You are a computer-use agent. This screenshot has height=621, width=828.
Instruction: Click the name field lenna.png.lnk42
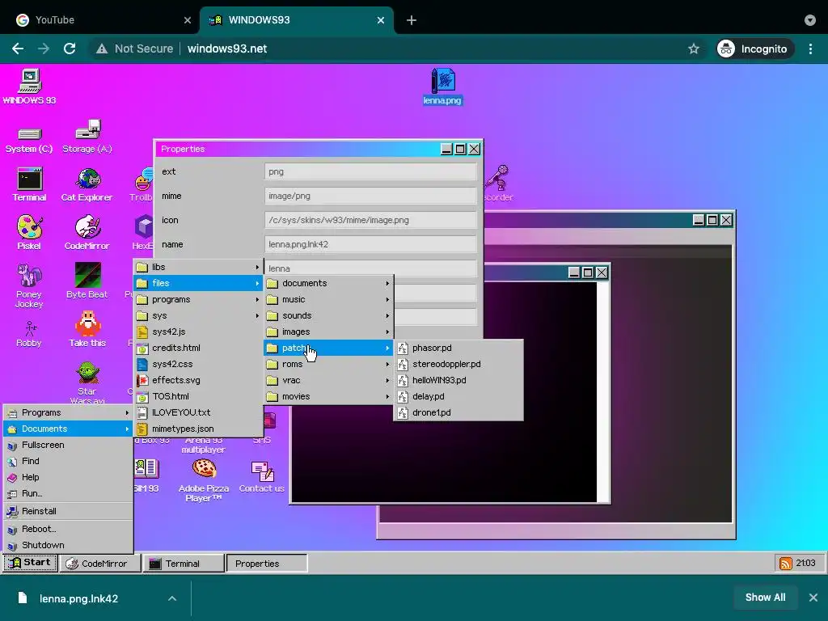(x=370, y=244)
